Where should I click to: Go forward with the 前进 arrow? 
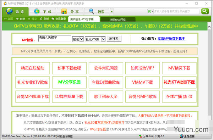[x=20, y=19]
